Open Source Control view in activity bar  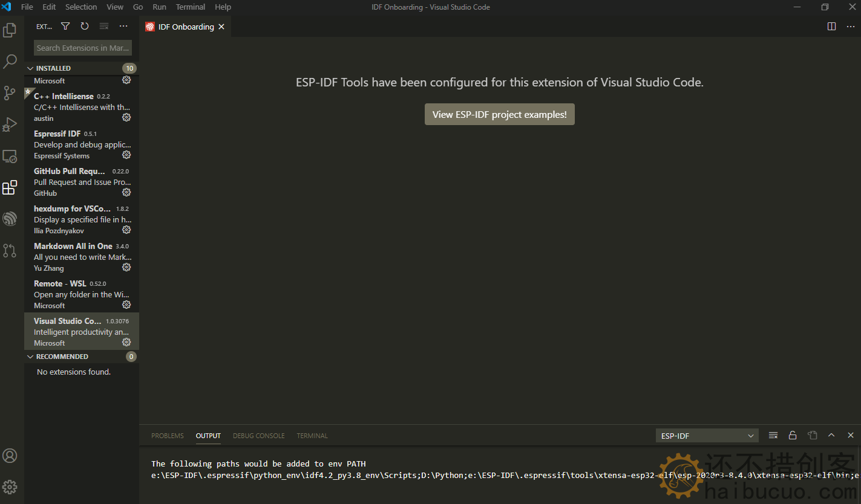point(10,92)
